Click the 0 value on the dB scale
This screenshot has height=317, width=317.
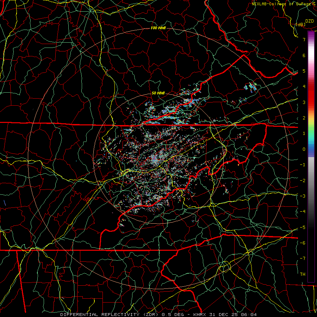click(x=304, y=149)
